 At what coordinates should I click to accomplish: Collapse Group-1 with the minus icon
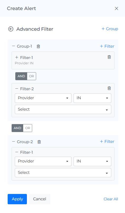[x=13, y=46]
